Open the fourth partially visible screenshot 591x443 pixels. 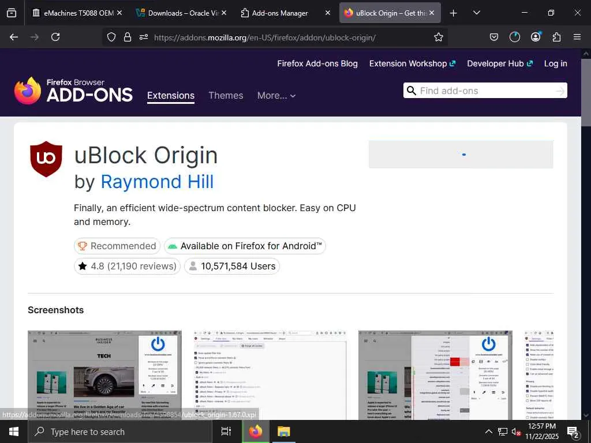tap(539, 375)
